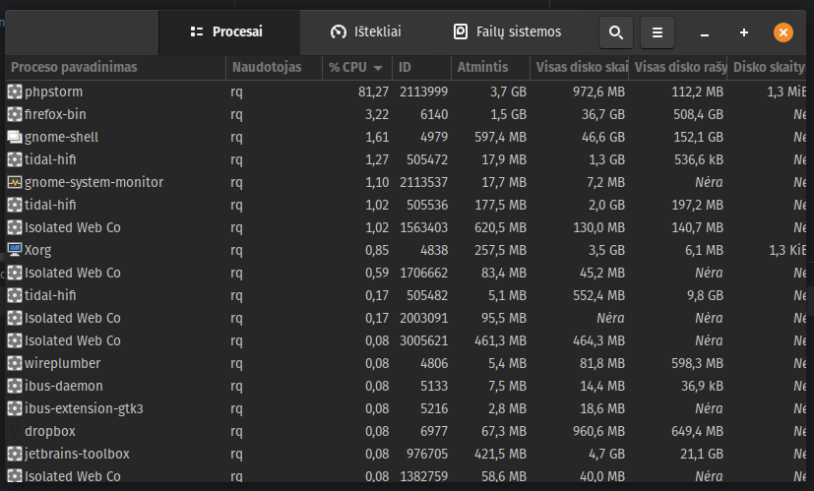Switch to the Failų sistemos tab
The height and width of the screenshot is (491, 814).
(507, 31)
